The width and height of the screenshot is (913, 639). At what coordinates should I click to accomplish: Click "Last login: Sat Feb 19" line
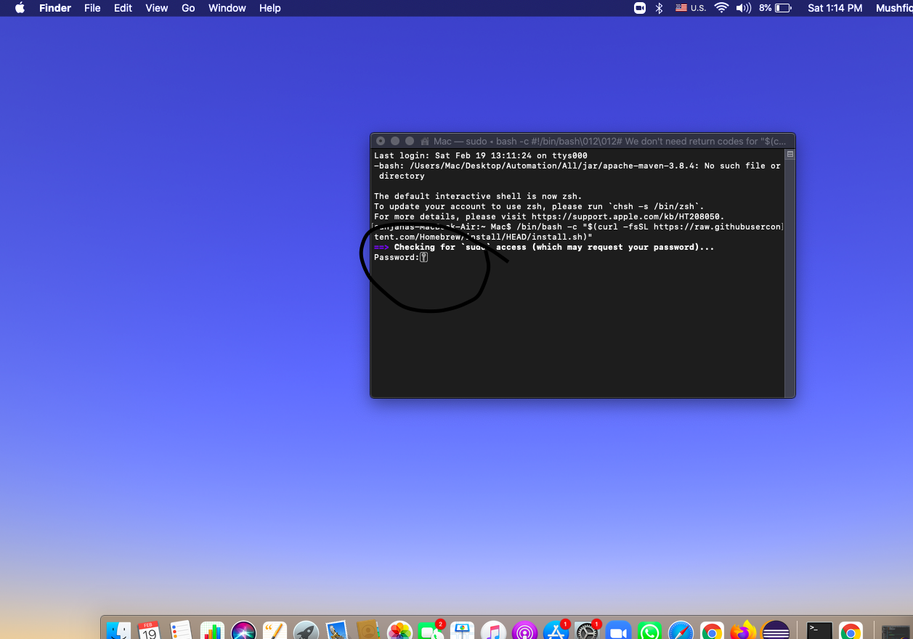pos(480,155)
